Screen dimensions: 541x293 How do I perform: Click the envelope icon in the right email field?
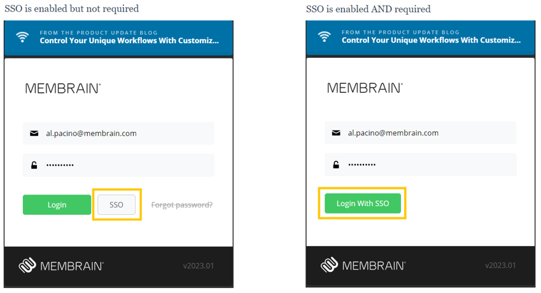click(x=336, y=133)
